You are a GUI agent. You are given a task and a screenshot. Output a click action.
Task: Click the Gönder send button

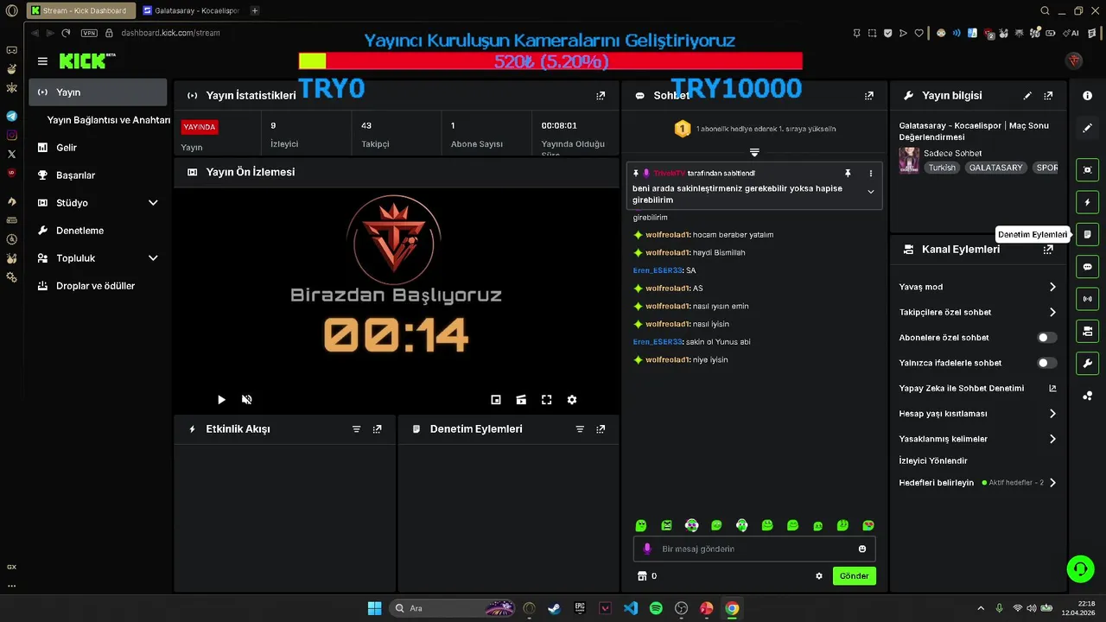tap(854, 576)
